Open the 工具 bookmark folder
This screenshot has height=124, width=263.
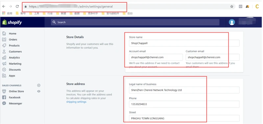click(34, 13)
